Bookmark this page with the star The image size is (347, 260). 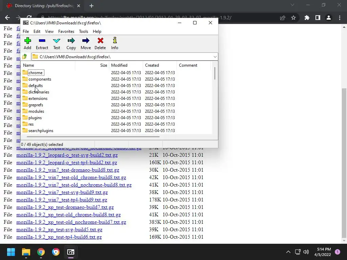[x=293, y=18]
